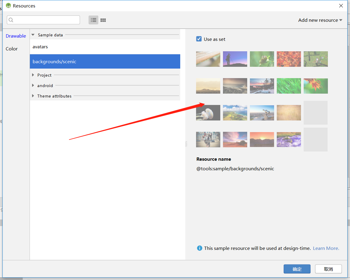The image size is (350, 280).
Task: Cancel with the 取消 button
Action: coord(328,269)
